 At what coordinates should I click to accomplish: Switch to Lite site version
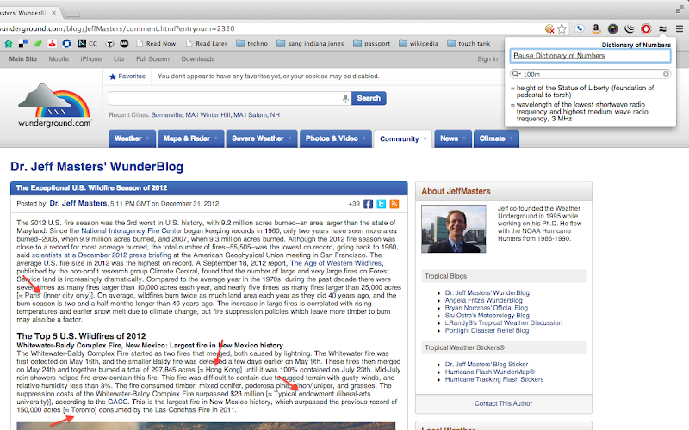(x=119, y=58)
